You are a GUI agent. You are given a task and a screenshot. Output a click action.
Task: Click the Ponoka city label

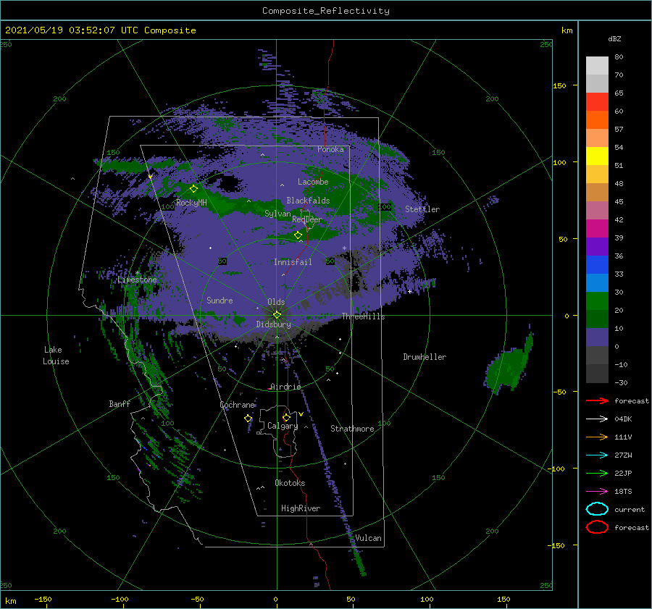coord(330,149)
